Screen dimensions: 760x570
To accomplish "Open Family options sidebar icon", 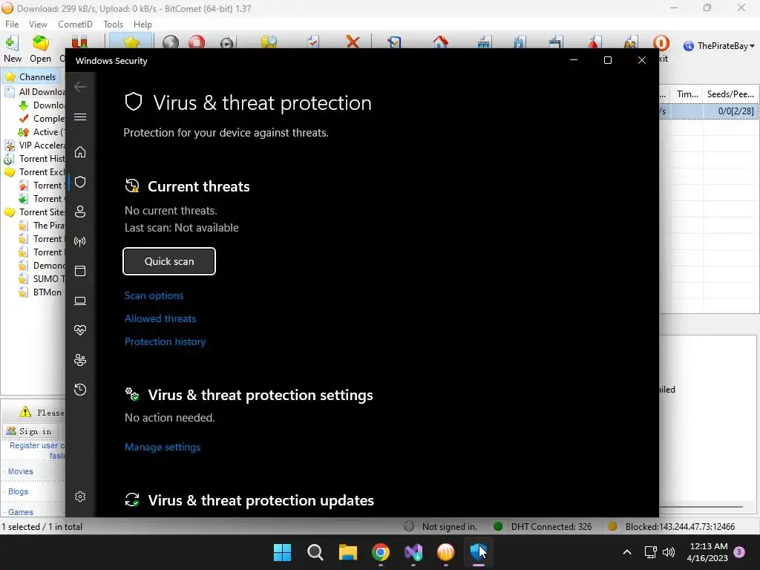I will [80, 360].
